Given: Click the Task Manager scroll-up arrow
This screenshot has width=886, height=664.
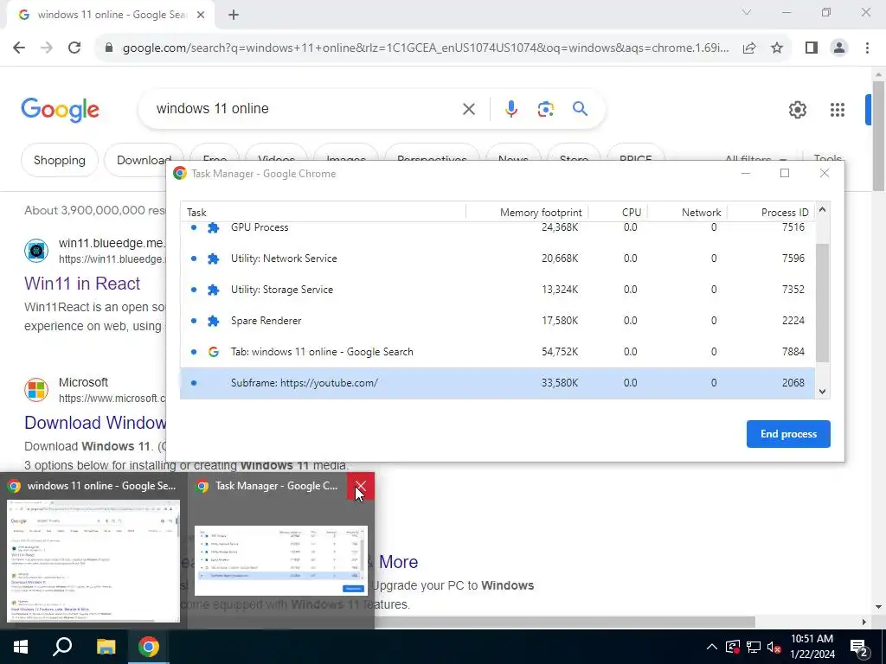Looking at the screenshot, I should [x=822, y=209].
